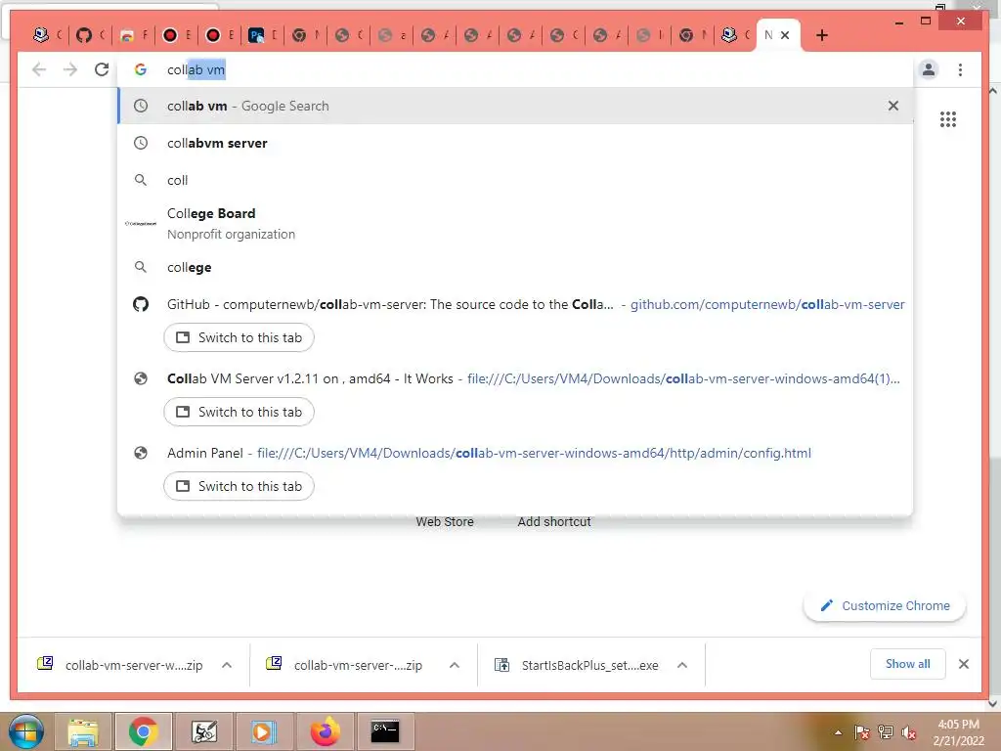This screenshot has height=751, width=1001.
Task: Click the Google G icon in address bar
Action: [141, 69]
